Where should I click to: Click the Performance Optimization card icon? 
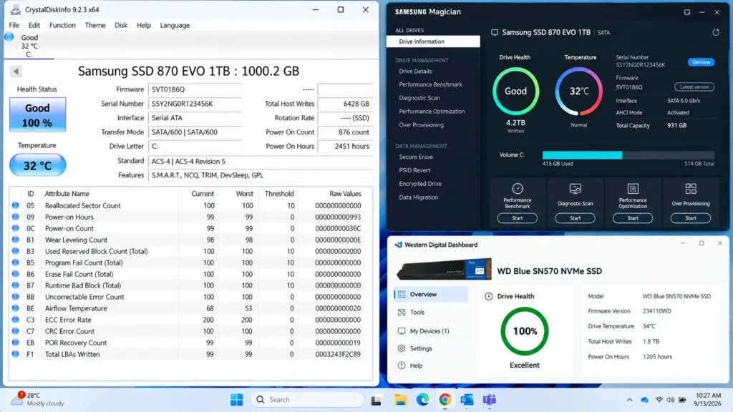click(x=633, y=189)
